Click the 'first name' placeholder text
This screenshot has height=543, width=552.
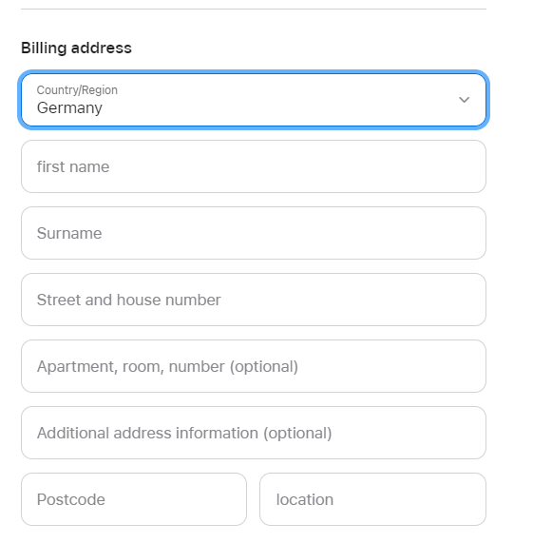click(x=73, y=166)
